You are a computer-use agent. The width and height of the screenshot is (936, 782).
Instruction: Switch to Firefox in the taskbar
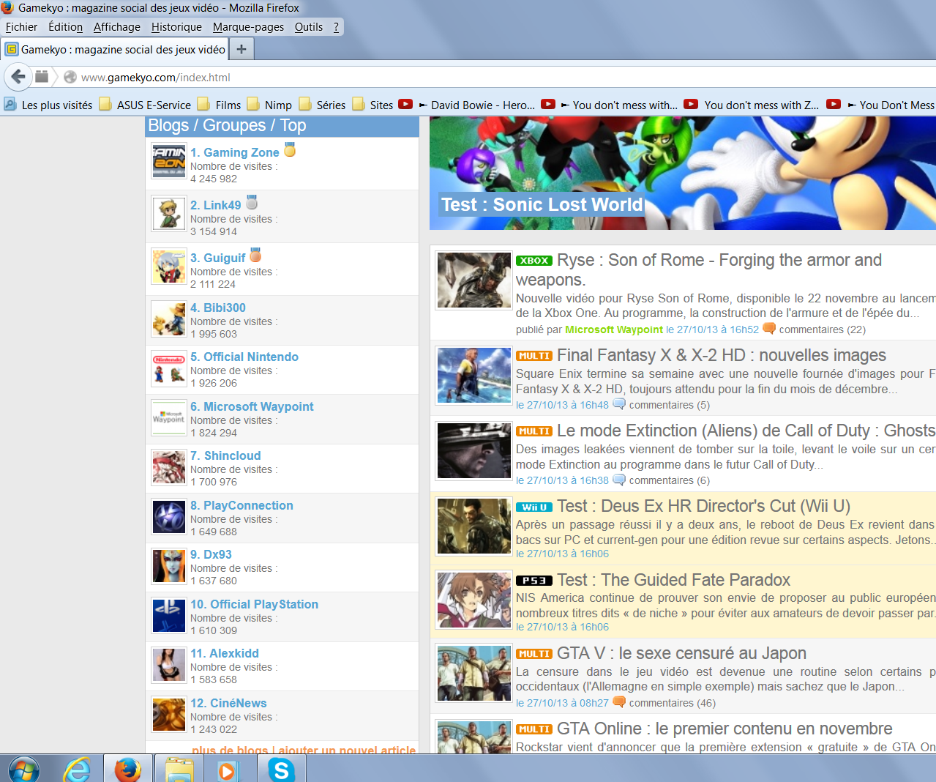point(127,769)
